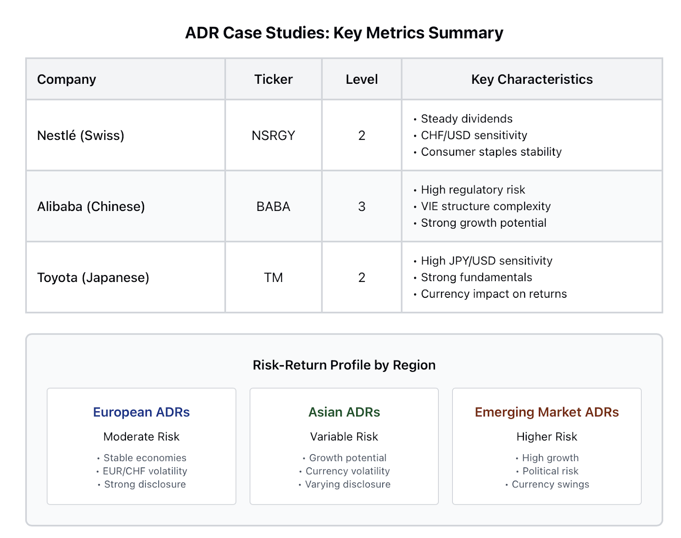Viewport: 681px width, 538px height.
Task: Click 'VIE structure complexity' bullet text
Action: [x=486, y=206]
